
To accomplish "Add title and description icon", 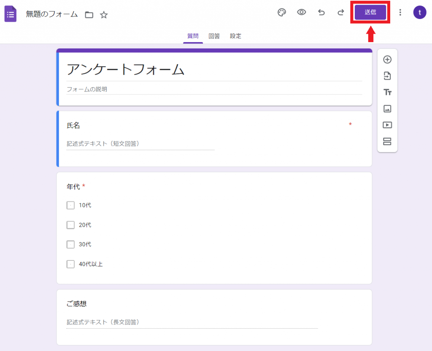I will pos(387,92).
